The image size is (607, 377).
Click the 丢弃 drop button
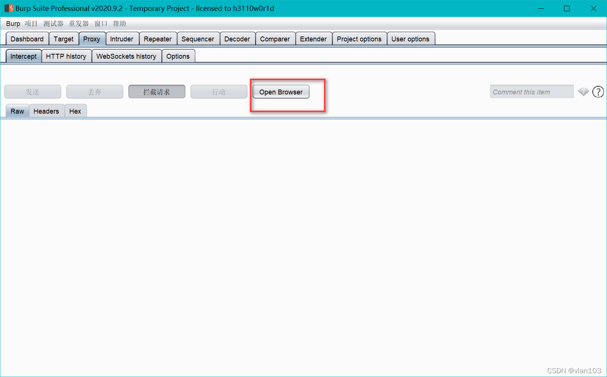click(95, 92)
